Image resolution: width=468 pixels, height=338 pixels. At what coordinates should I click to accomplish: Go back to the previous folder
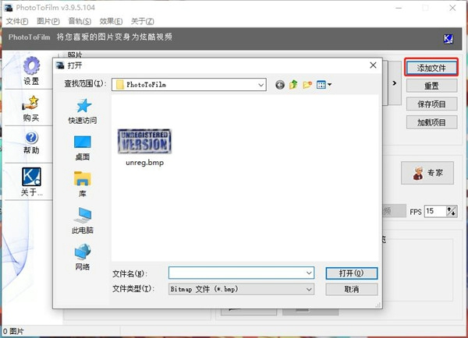[280, 84]
